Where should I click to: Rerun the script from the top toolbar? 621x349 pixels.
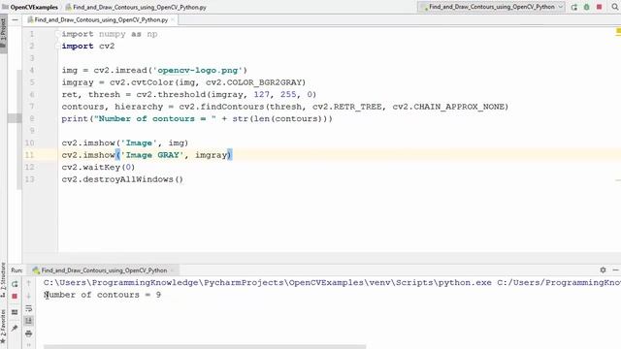tap(574, 7)
